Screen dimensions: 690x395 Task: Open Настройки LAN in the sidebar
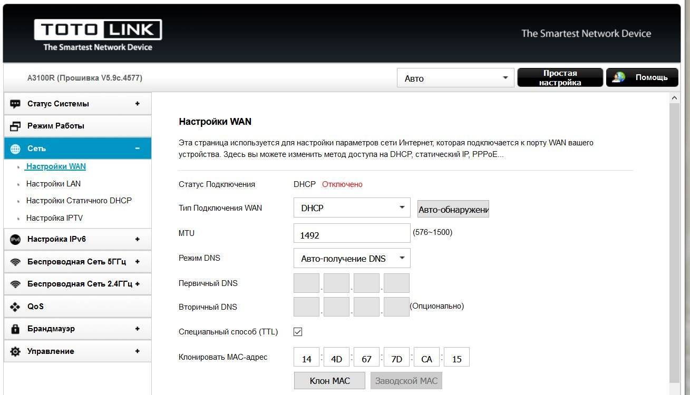click(53, 184)
